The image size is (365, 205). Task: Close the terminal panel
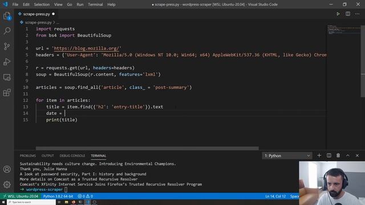[358, 155]
